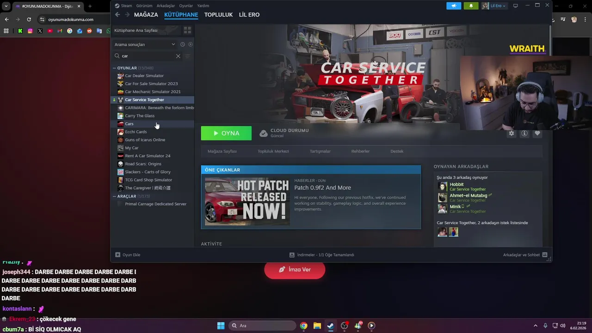Image resolution: width=592 pixels, height=333 pixels.
Task: Reload the oyunumadokunma.com page in Chrome
Action: point(29,19)
